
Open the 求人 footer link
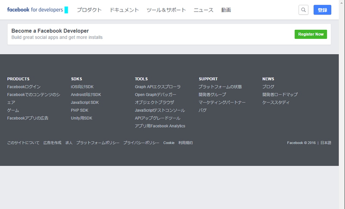(x=69, y=143)
